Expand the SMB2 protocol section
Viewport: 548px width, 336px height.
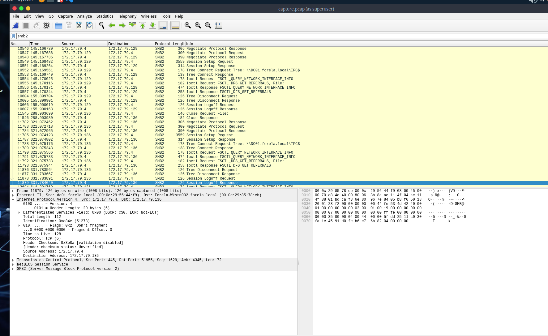click(x=13, y=269)
